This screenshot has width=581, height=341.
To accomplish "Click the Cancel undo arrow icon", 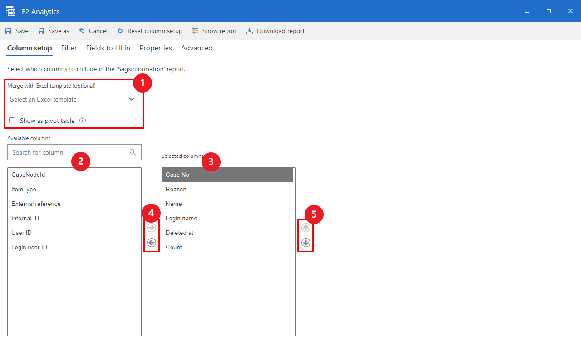I will pos(82,31).
